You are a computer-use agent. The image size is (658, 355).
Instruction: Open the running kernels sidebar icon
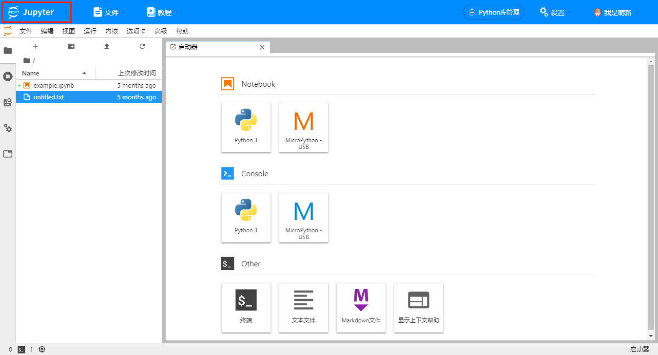(x=8, y=76)
